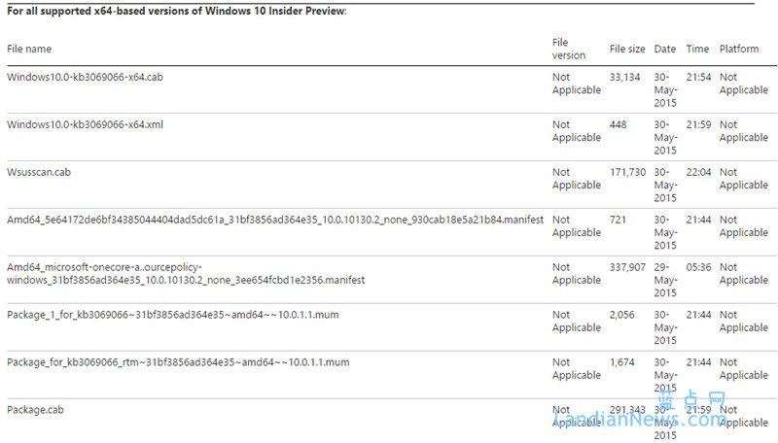Select Windows10.0-kb3069066-x64.xml file name

point(86,124)
